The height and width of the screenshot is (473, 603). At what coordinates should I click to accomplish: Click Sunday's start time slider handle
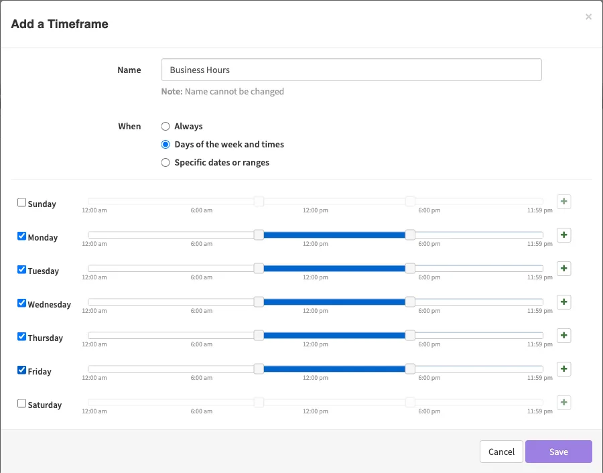point(259,202)
